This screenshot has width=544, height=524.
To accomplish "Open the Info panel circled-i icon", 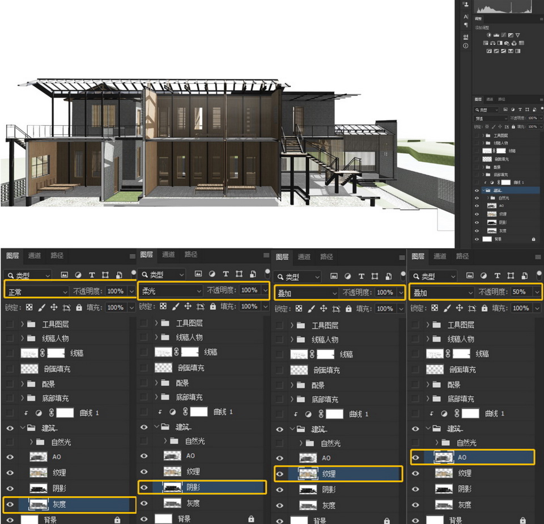I will point(466,45).
